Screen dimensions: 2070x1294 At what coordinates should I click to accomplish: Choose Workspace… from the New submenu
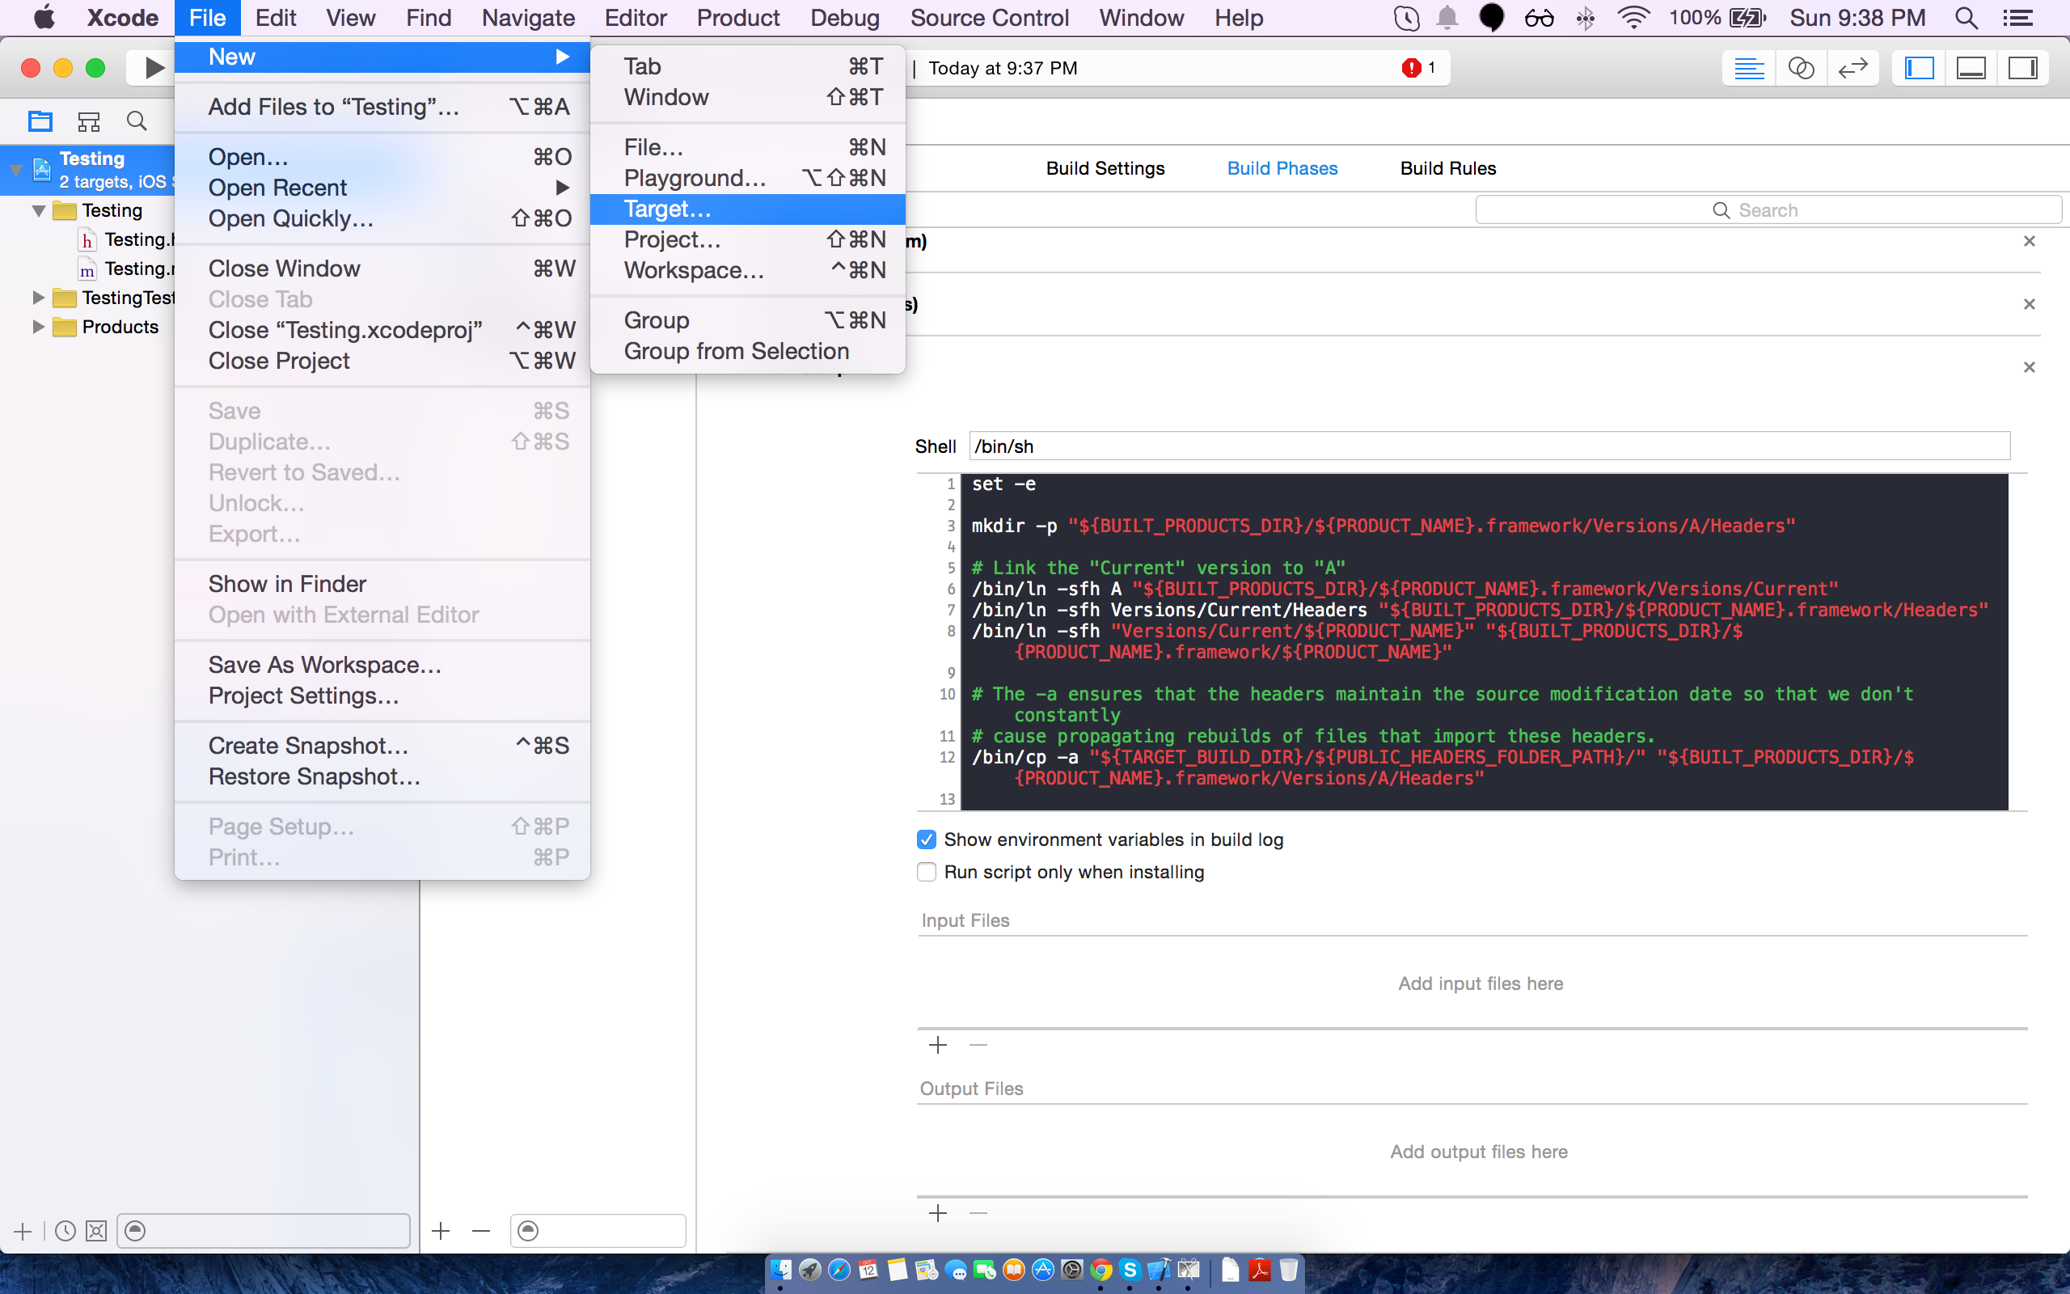(748, 270)
